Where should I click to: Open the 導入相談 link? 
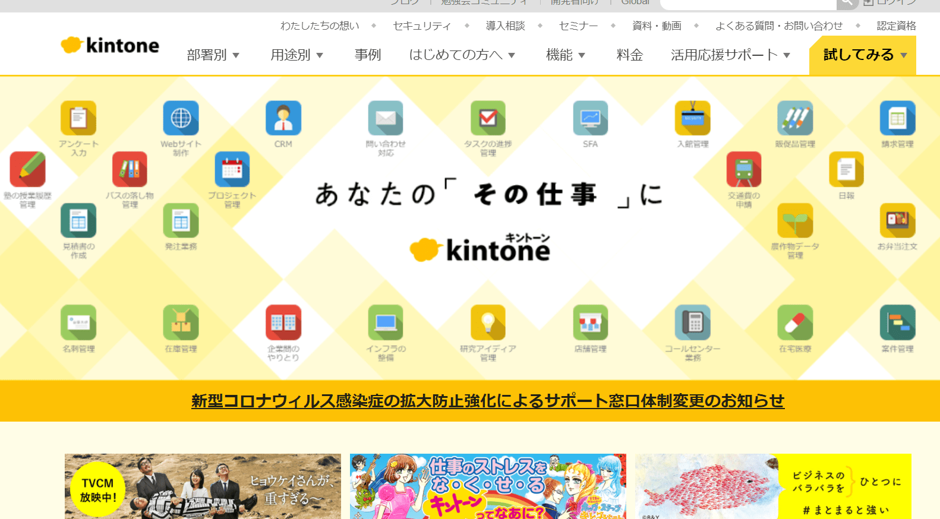[x=505, y=26]
